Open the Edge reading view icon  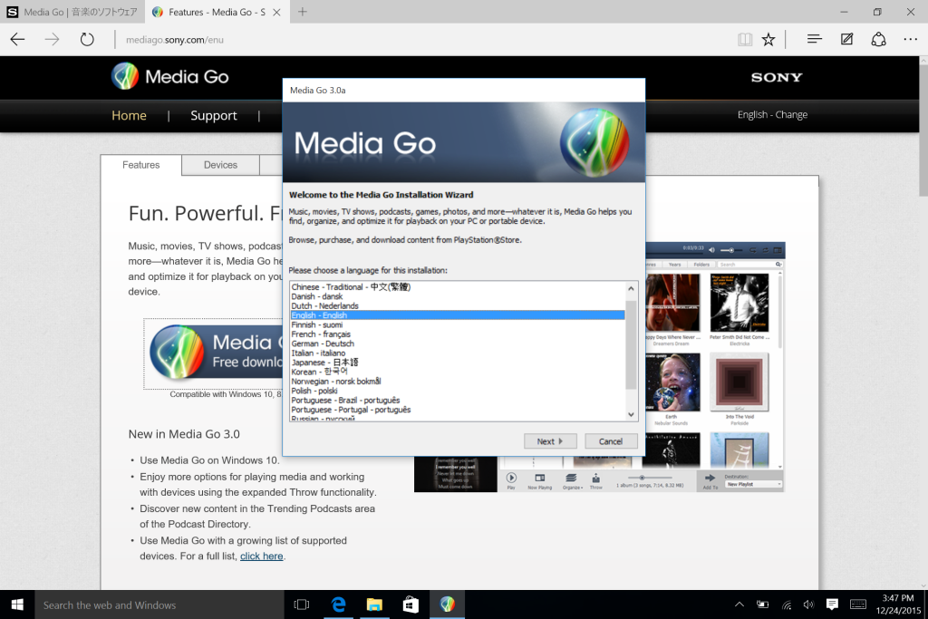coord(745,40)
